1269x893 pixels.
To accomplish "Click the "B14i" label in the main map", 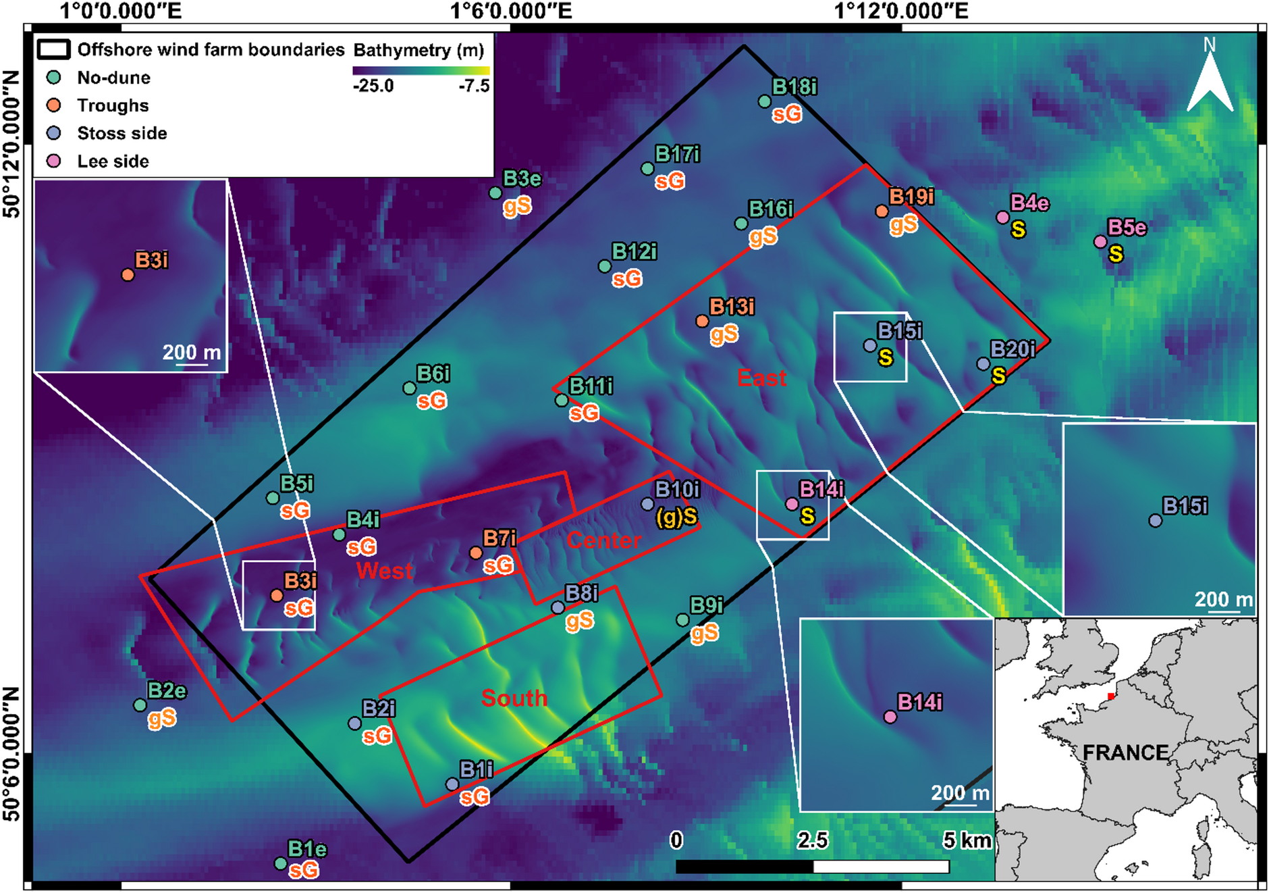I will tap(821, 489).
